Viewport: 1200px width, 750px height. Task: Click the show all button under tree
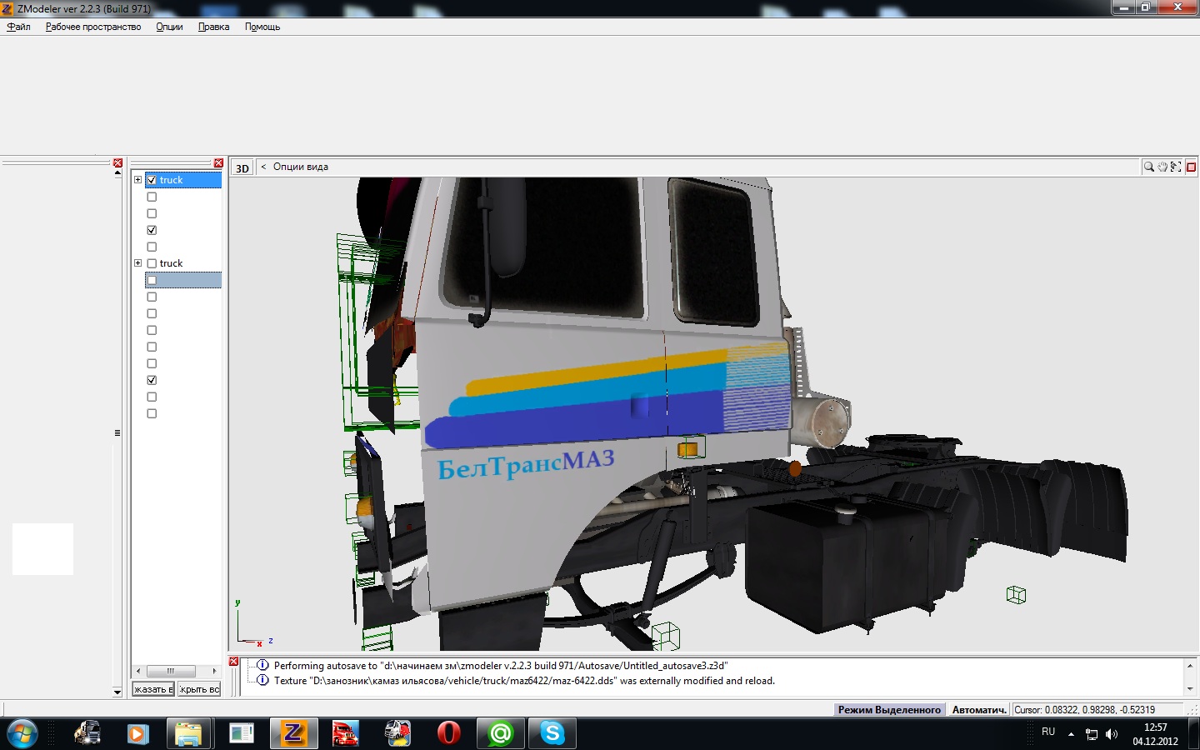pyautogui.click(x=153, y=689)
